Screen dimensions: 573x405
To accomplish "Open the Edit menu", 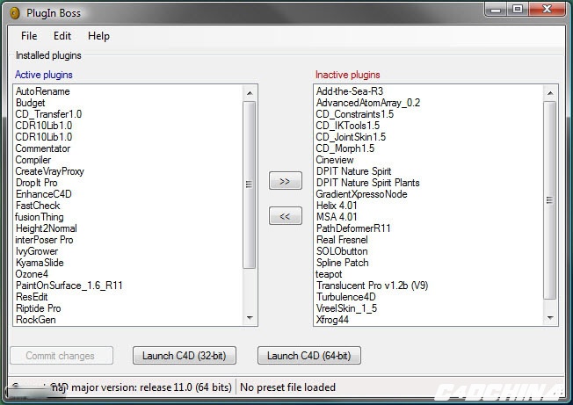I will tap(62, 36).
